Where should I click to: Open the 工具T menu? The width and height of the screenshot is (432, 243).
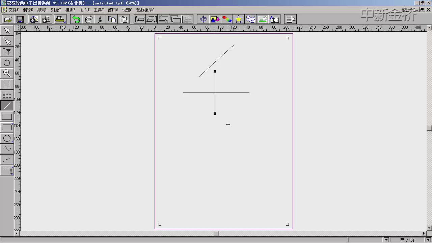click(x=99, y=10)
